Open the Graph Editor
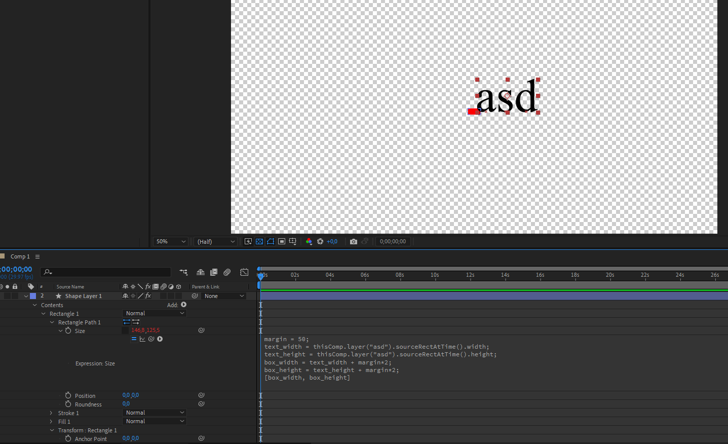 pos(244,272)
